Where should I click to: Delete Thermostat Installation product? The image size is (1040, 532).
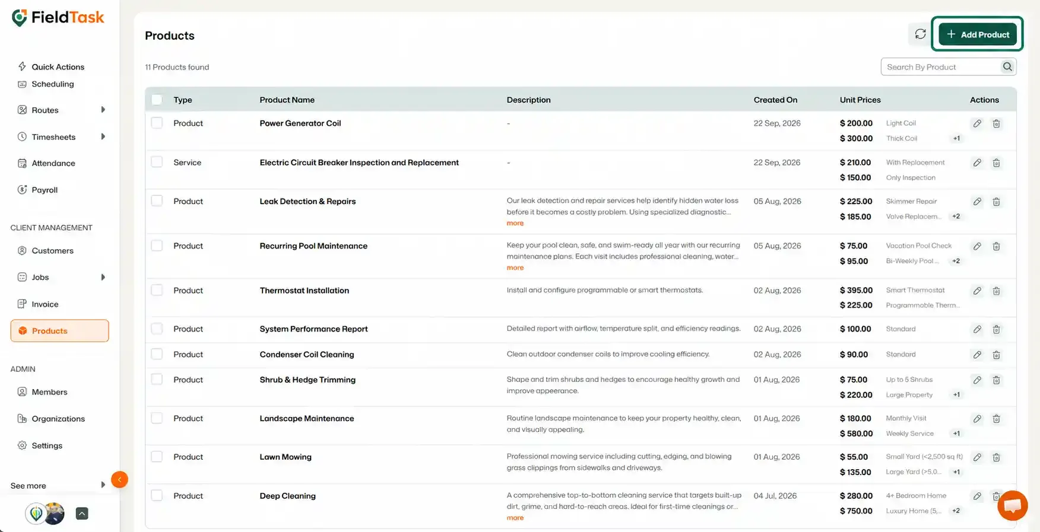click(997, 291)
